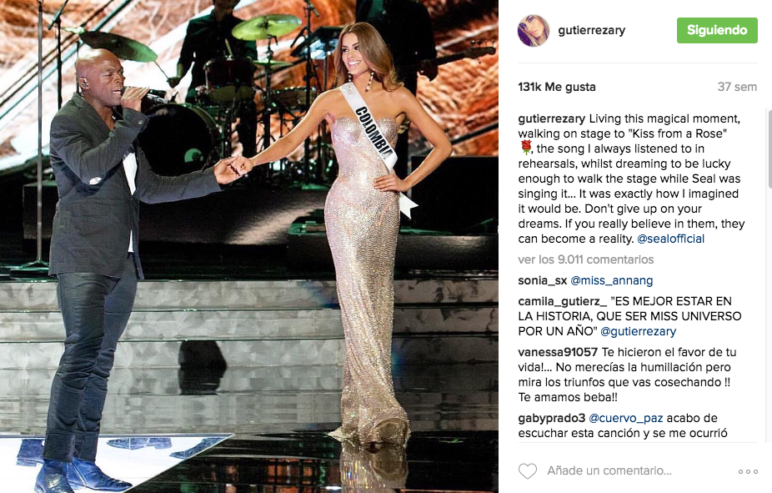Viewport: 772px width, 493px height.
Task: Toggle the Siguiendo follow button
Action: pyautogui.click(x=717, y=30)
